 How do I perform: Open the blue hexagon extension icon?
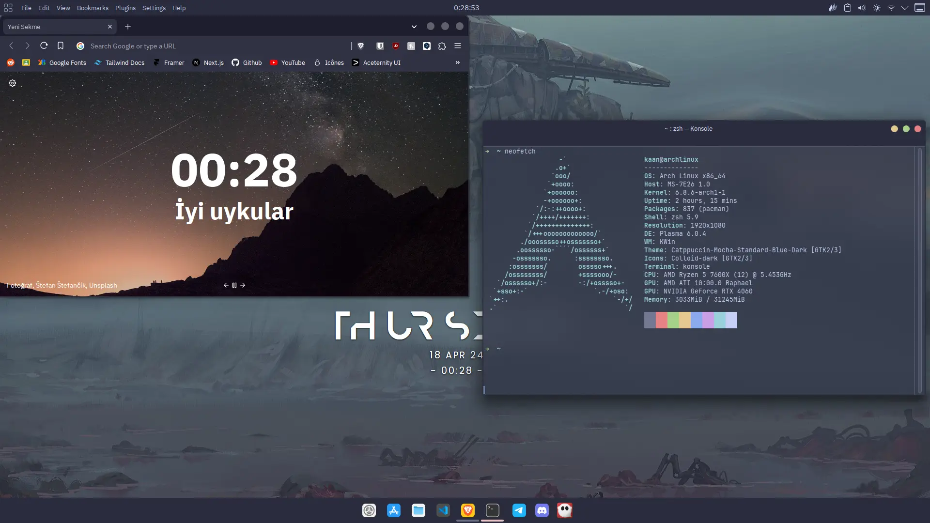click(427, 46)
